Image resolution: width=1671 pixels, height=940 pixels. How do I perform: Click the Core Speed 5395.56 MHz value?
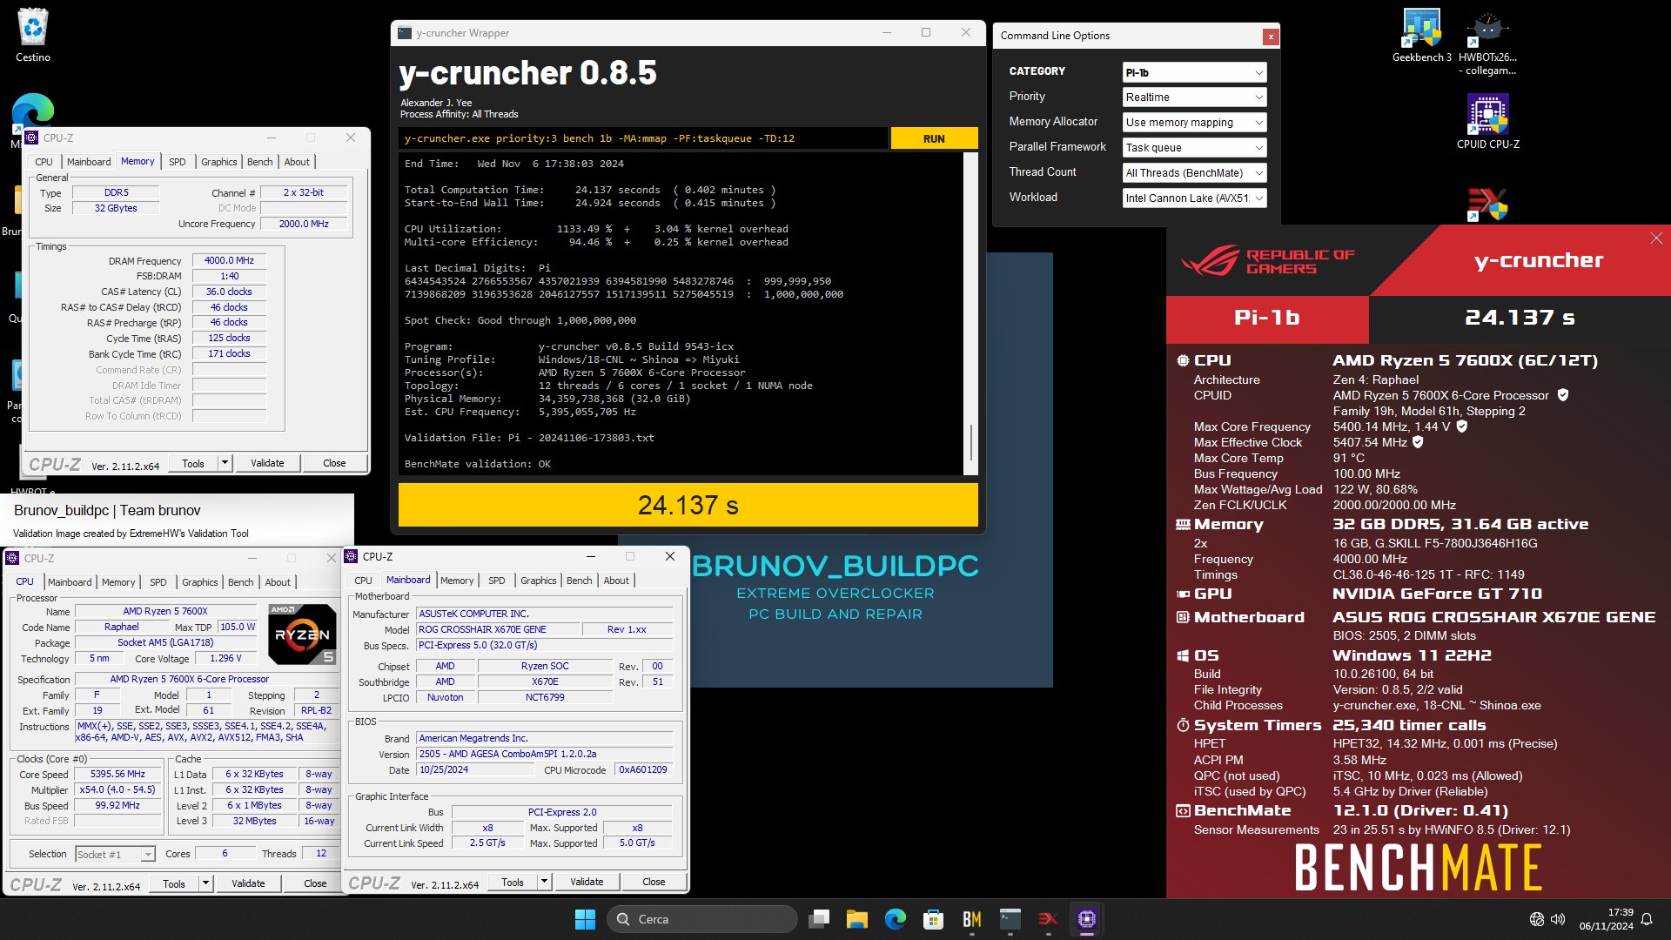pos(117,774)
